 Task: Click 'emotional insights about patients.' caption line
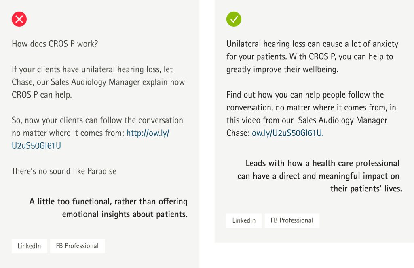pos(125,214)
